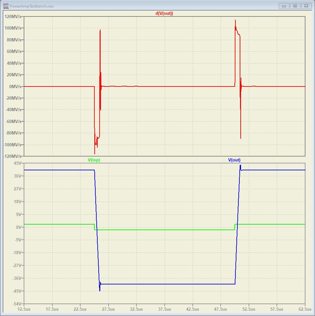Click the 32.5us time axis label

136,309
